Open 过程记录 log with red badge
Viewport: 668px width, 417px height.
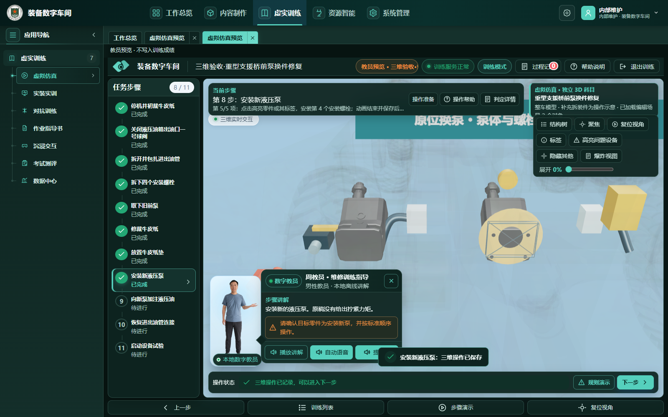coord(538,67)
